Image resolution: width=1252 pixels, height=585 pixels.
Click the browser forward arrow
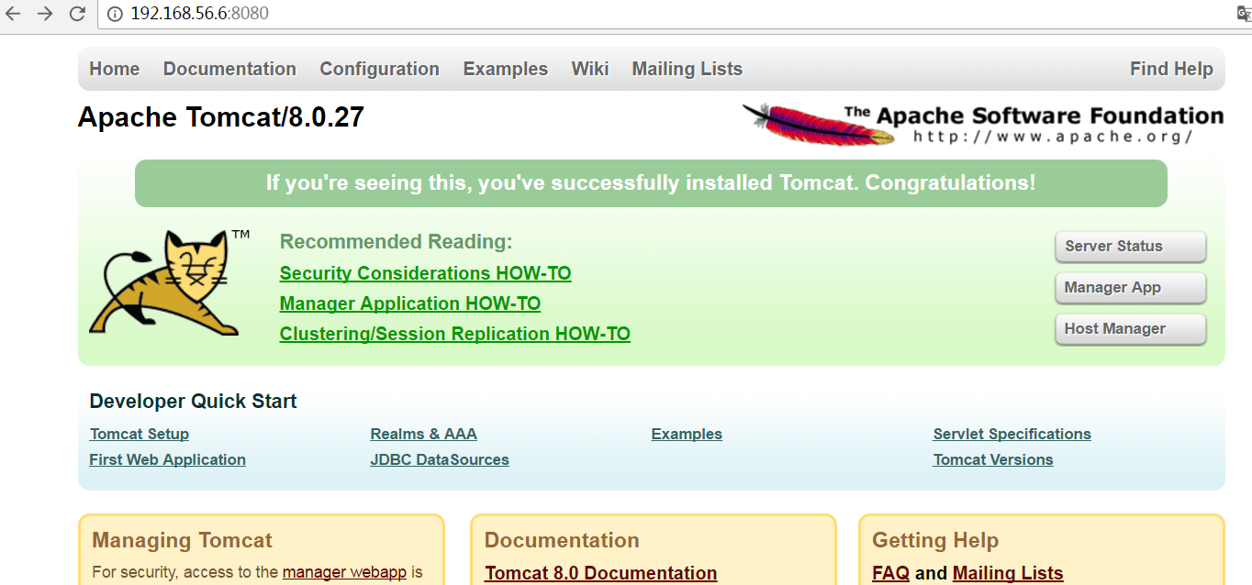(45, 14)
